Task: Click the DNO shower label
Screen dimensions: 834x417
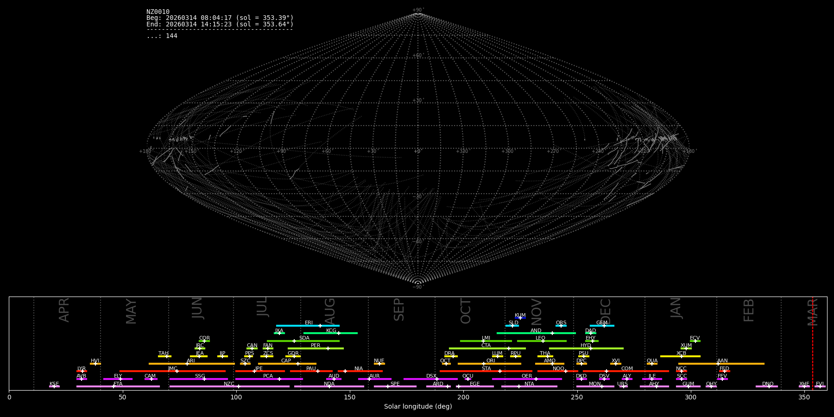Action: (x=768, y=384)
